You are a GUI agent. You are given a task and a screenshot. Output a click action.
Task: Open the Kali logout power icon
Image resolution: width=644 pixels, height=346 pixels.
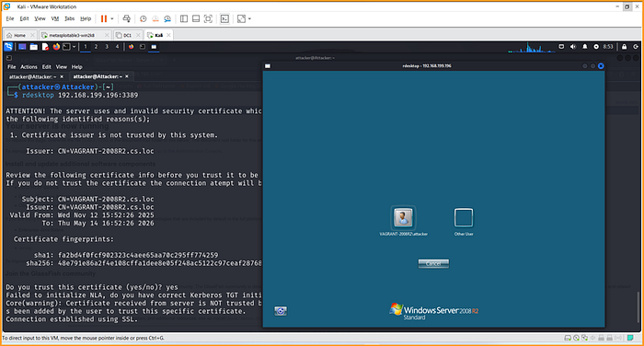tap(636, 47)
